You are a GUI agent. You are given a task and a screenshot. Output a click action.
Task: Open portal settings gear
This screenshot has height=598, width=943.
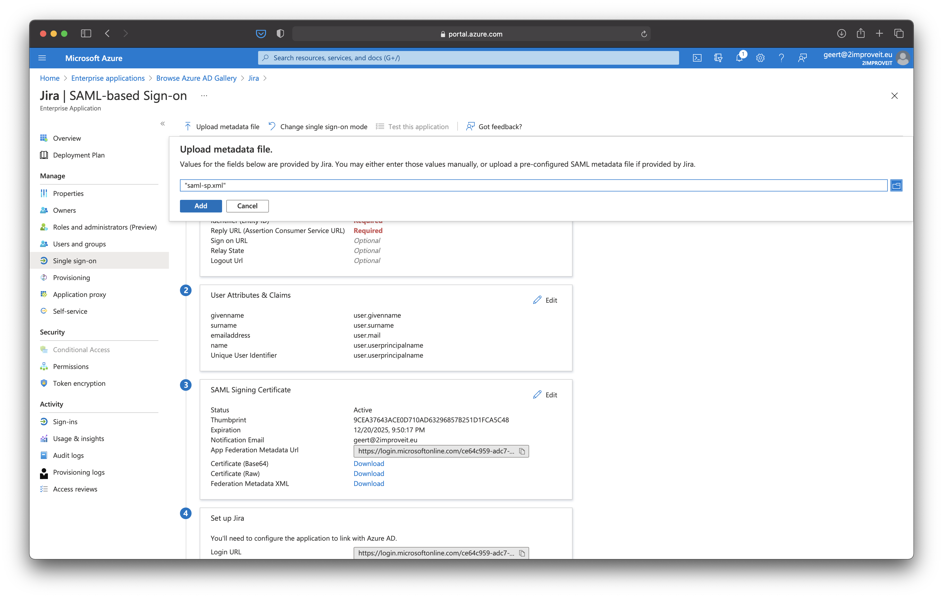coord(760,58)
